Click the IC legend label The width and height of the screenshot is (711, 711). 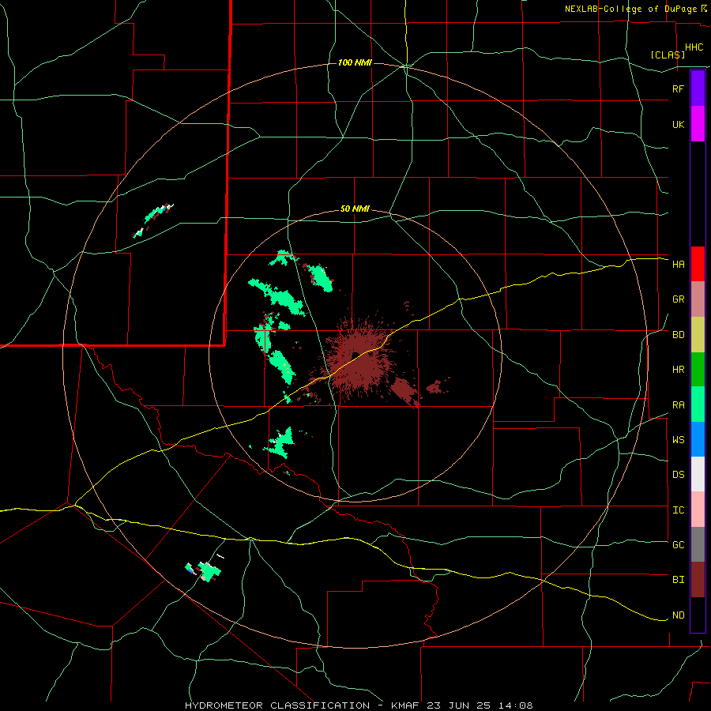pos(678,510)
